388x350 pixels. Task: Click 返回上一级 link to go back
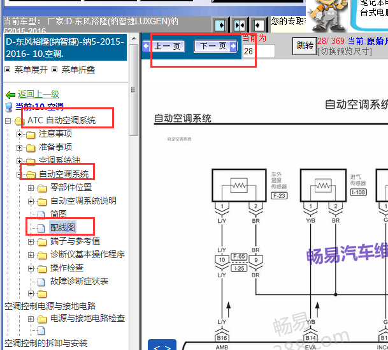(x=38, y=95)
